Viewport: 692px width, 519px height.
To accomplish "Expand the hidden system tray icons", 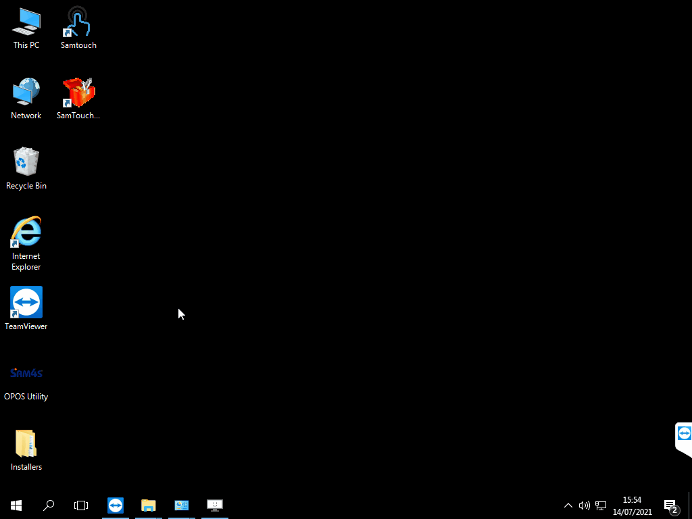I will point(568,505).
